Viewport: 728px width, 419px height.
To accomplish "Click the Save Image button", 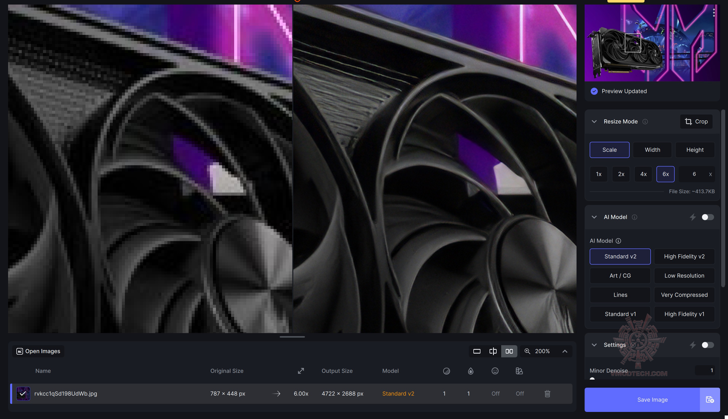I will [642, 400].
